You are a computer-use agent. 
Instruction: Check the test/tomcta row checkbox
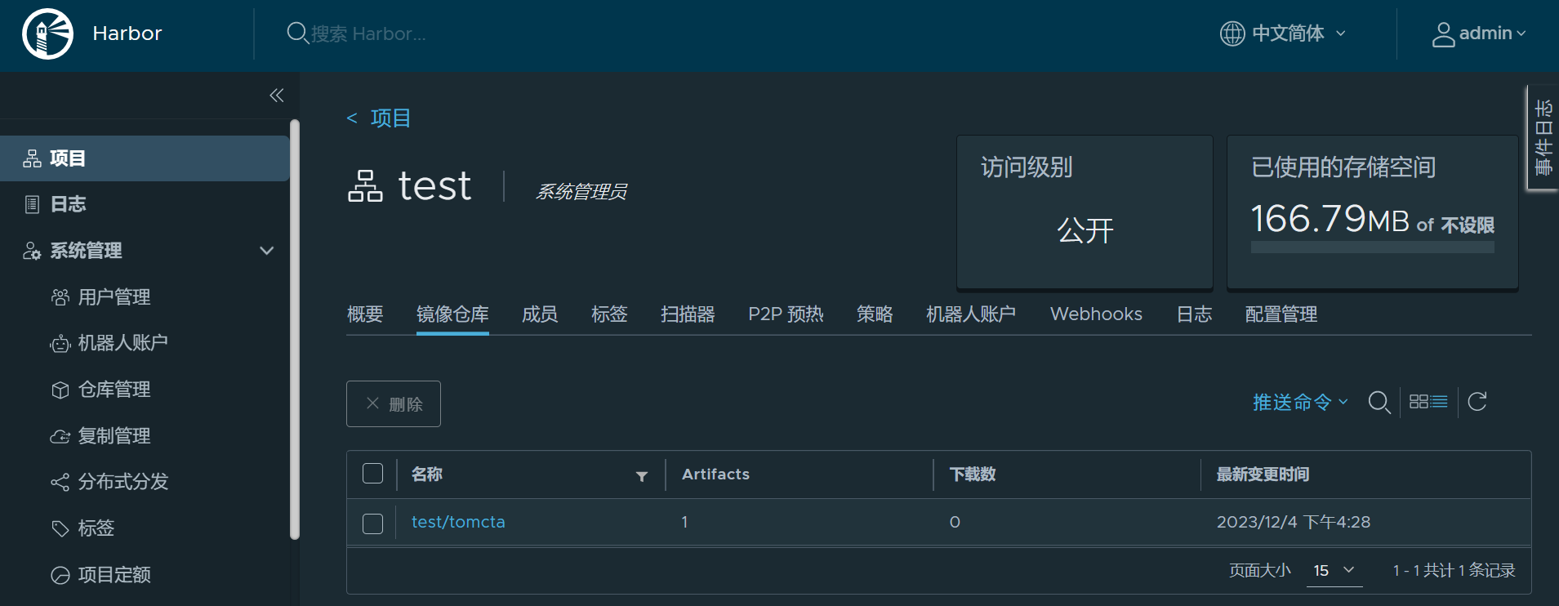(372, 524)
